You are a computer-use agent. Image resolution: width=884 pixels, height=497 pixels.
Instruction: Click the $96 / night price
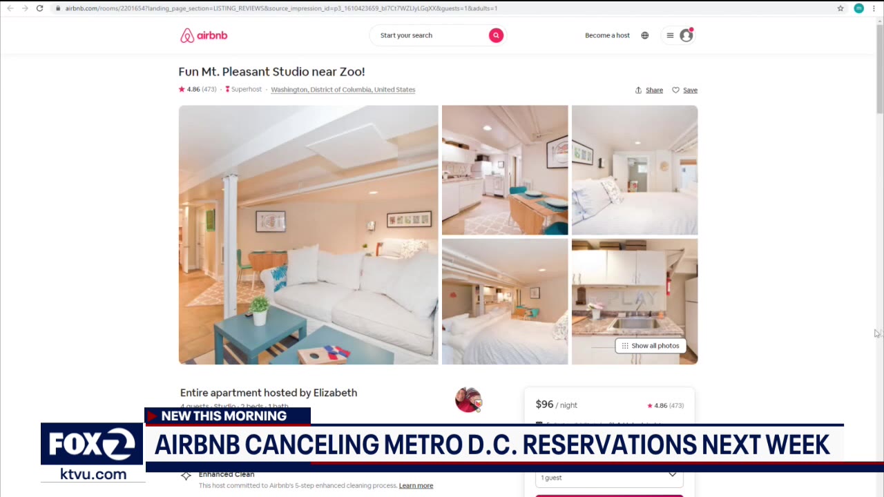pos(557,405)
